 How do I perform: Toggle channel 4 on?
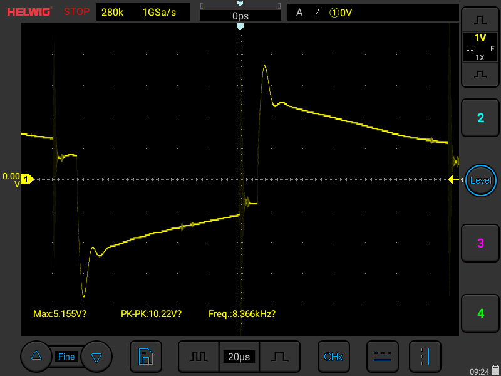[x=480, y=313]
